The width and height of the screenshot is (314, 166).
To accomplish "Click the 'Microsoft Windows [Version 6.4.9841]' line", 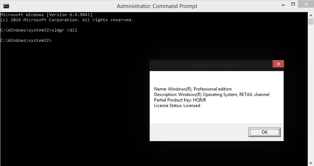I will click(x=46, y=15).
